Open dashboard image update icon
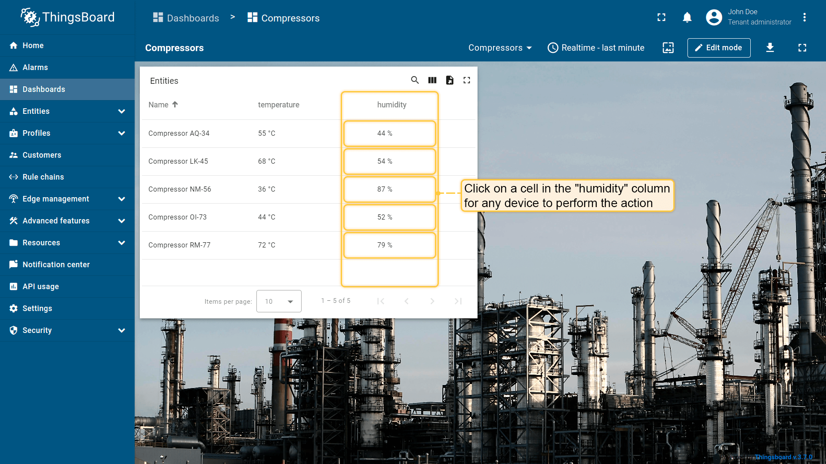The image size is (826, 464). tap(668, 48)
